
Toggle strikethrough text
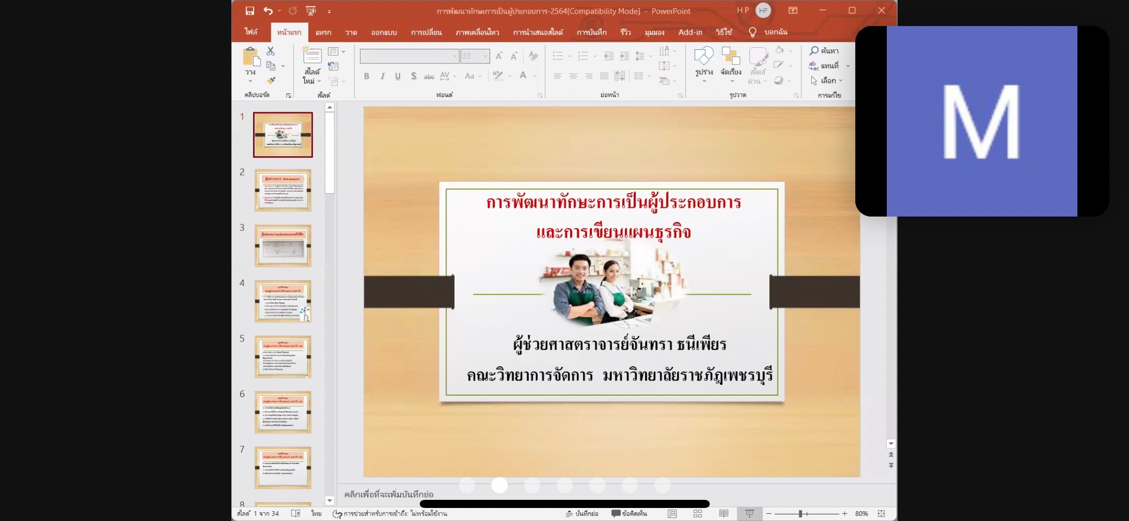point(429,76)
